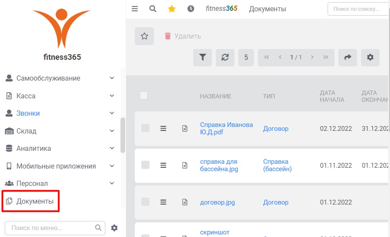Image resolution: width=390 pixels, height=237 pixels.
Task: Check the справка для бассейна.jpg row checkbox
Action: 145,165
